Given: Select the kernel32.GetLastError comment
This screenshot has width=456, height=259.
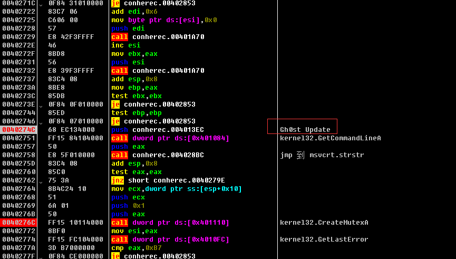Looking at the screenshot, I should [324, 239].
